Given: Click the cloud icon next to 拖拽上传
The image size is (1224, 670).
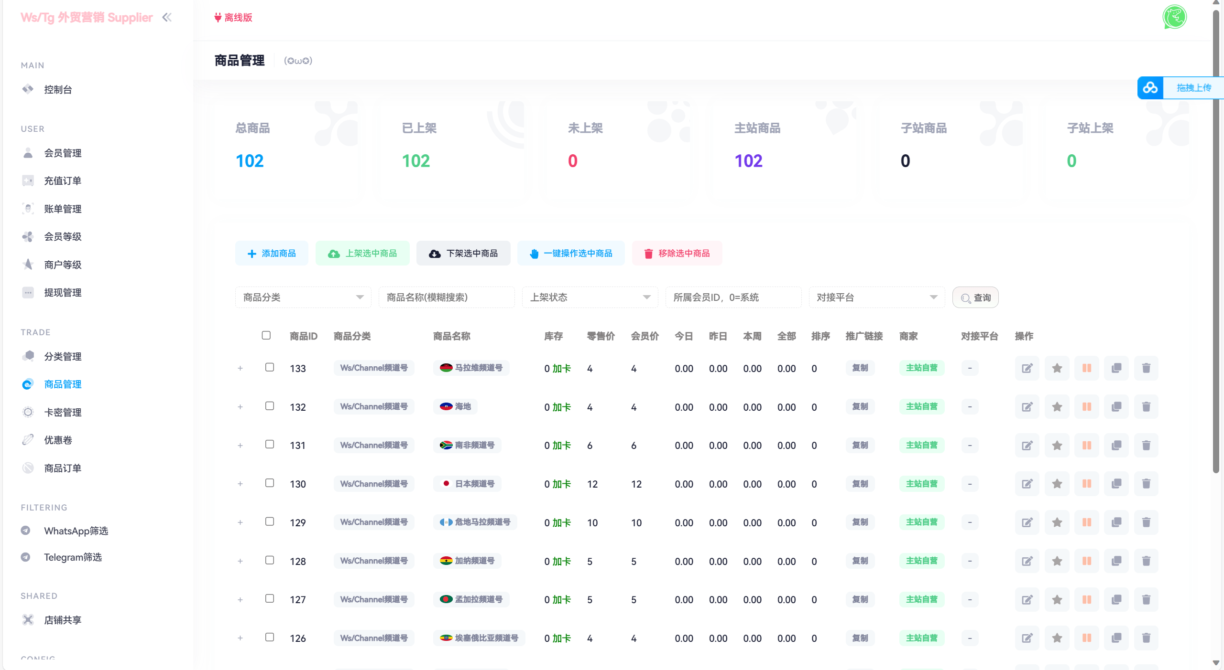Looking at the screenshot, I should [1150, 87].
